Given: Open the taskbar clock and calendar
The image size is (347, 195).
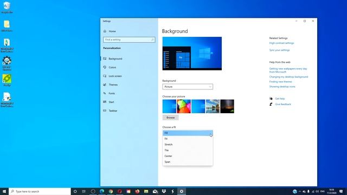Looking at the screenshot, I should 331,191.
